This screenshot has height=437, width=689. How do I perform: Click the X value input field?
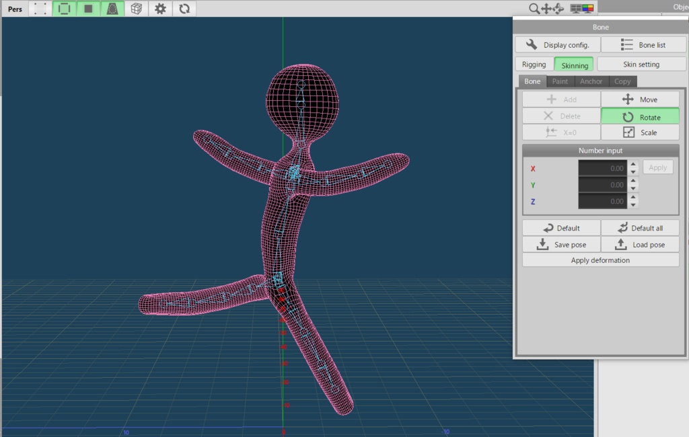coord(602,168)
